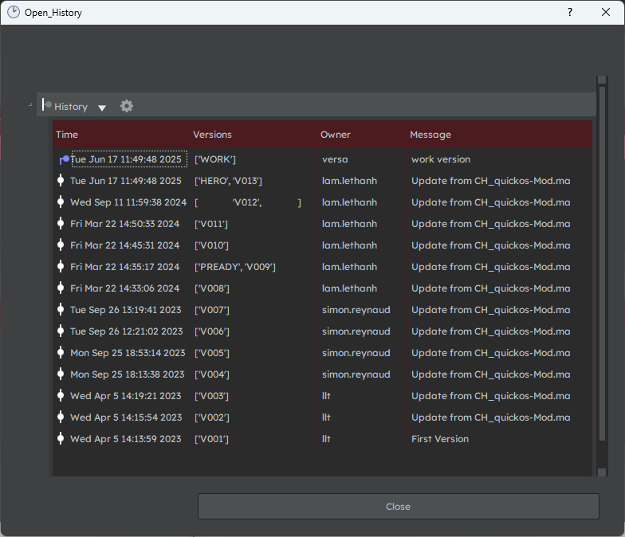Select the ['V002'] version cell

pyautogui.click(x=212, y=417)
